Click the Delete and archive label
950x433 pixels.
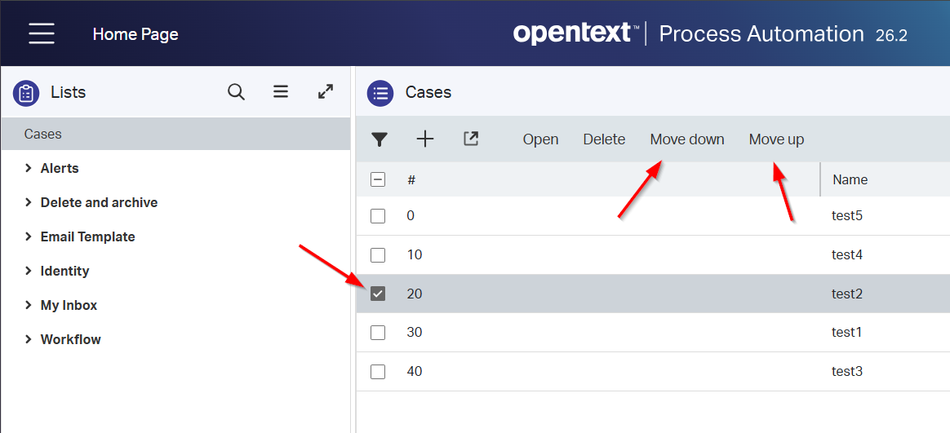pyautogui.click(x=99, y=202)
